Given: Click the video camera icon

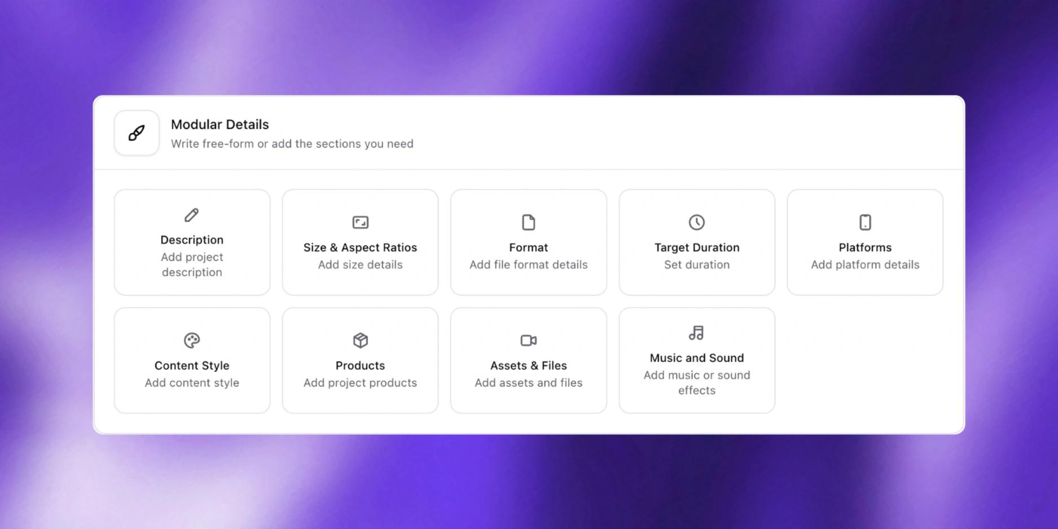Looking at the screenshot, I should (528, 340).
